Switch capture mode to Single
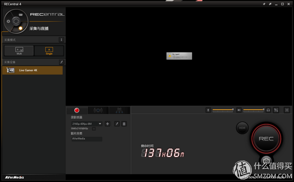Image resolution: width=294 pixels, height=182 pixels. coord(49,51)
